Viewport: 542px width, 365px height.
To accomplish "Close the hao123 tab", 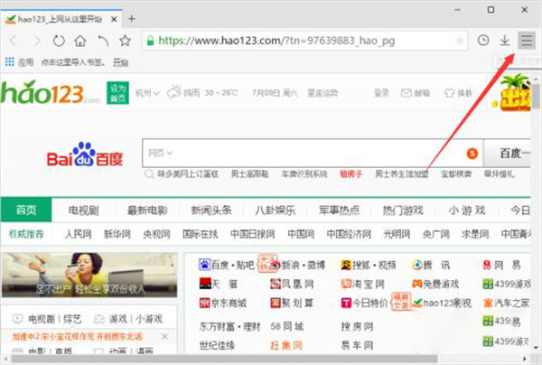I will point(114,19).
